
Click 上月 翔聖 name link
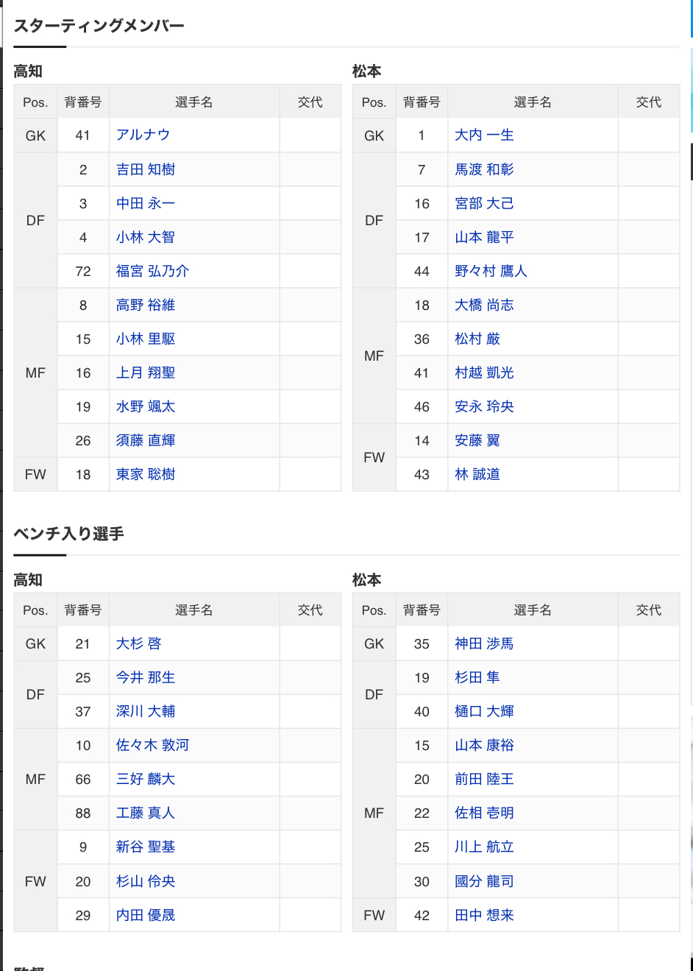tap(146, 372)
